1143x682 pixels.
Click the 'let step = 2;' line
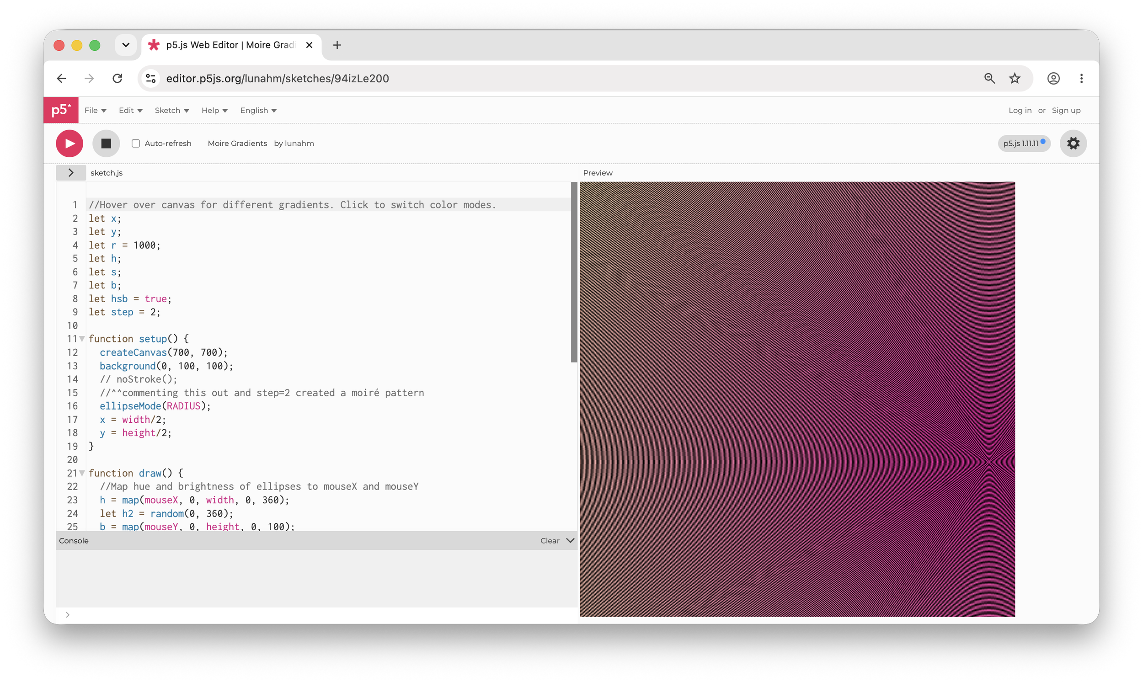124,312
